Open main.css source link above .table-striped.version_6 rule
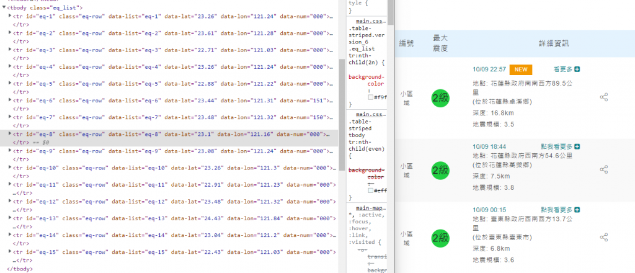The width and height of the screenshot is (635, 273). (371, 22)
